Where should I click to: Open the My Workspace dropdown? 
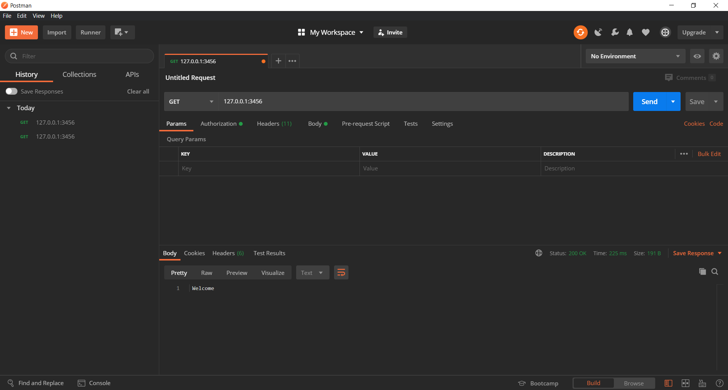click(x=337, y=33)
